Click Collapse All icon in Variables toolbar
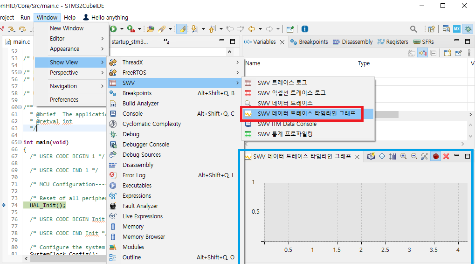Image resolution: width=475 pixels, height=264 pixels. click(x=434, y=53)
